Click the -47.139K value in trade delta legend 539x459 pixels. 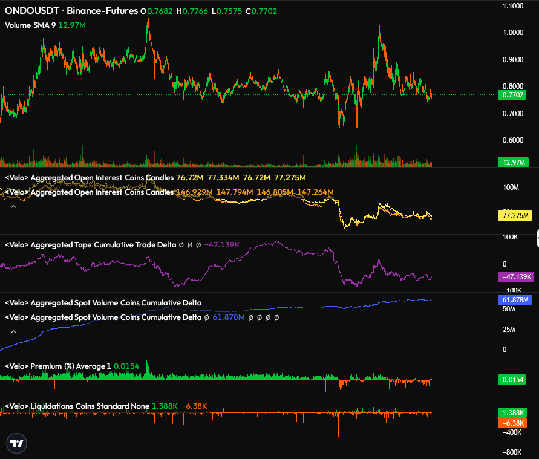coord(222,245)
